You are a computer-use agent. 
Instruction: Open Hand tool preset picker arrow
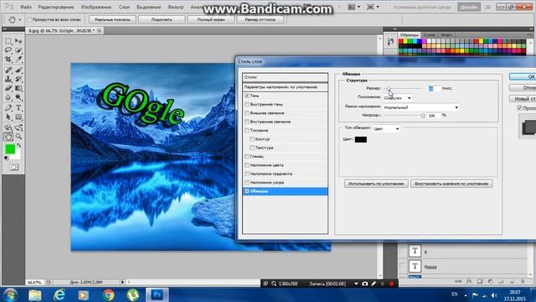[20, 20]
